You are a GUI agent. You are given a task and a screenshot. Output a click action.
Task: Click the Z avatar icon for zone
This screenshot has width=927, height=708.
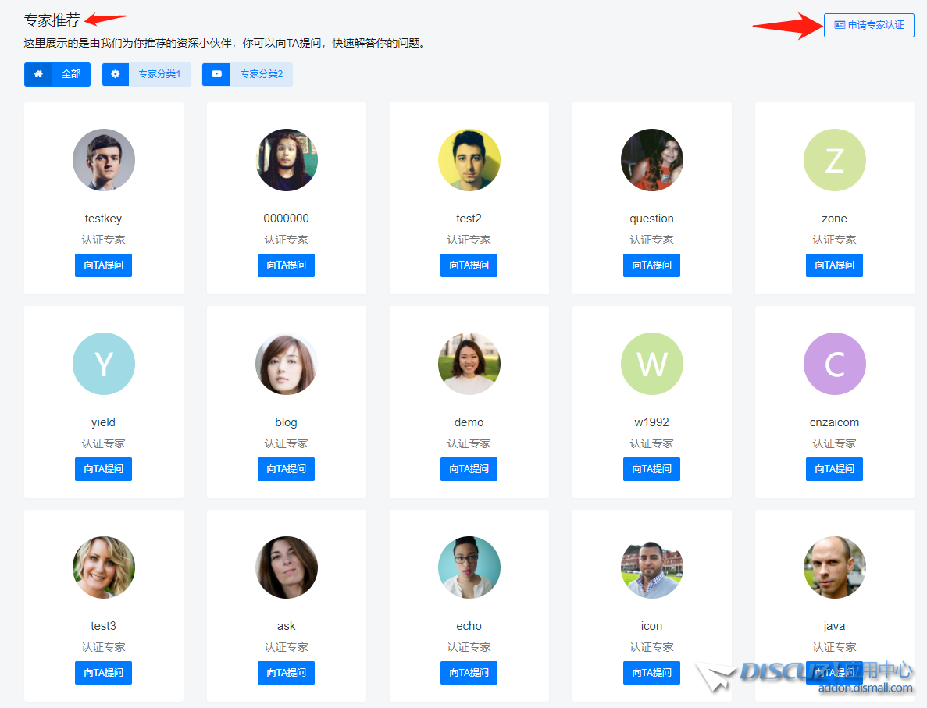(834, 160)
